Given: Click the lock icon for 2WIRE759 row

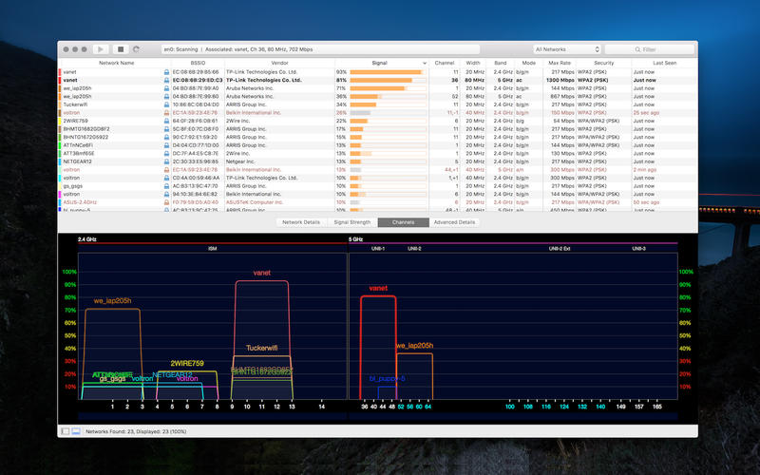Looking at the screenshot, I should pyautogui.click(x=166, y=121).
